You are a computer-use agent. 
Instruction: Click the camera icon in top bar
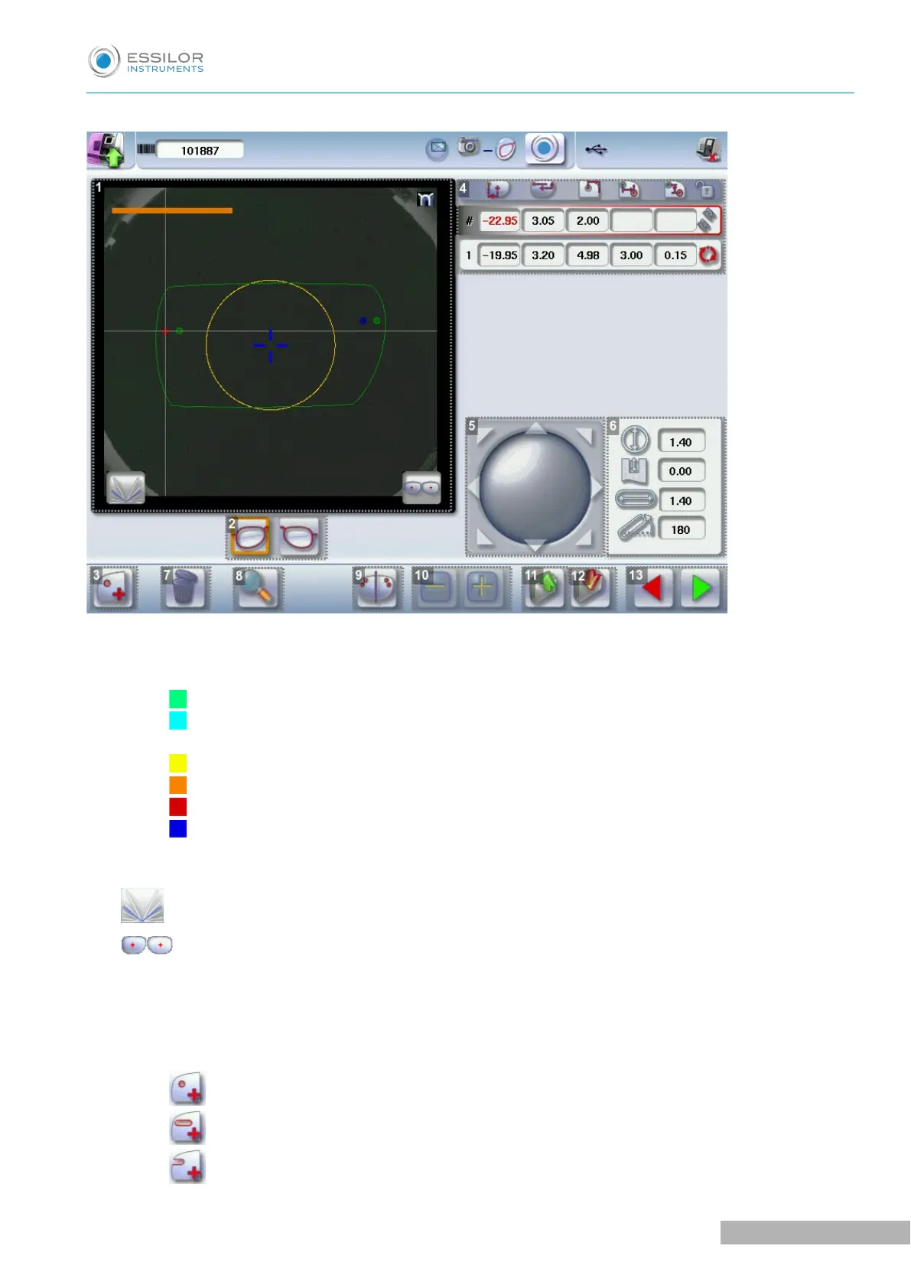pos(468,146)
